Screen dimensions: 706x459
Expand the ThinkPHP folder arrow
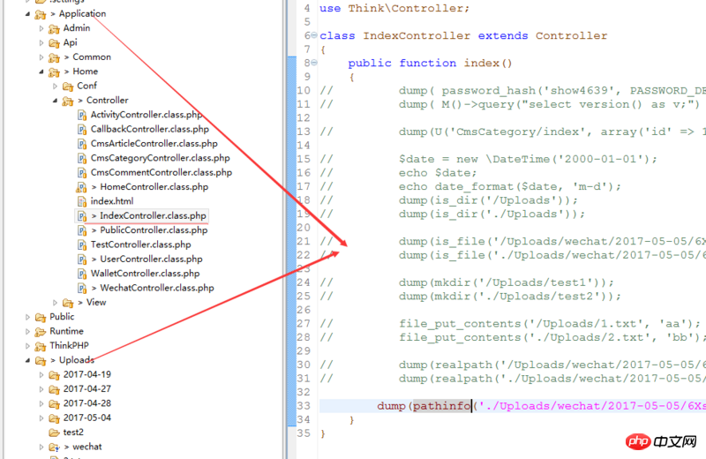(x=27, y=346)
